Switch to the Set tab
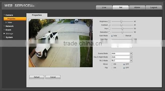Screen dimensions: 165x91 point(121,7)
